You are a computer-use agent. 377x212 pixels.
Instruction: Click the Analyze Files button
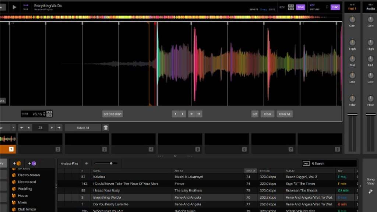[70, 163]
